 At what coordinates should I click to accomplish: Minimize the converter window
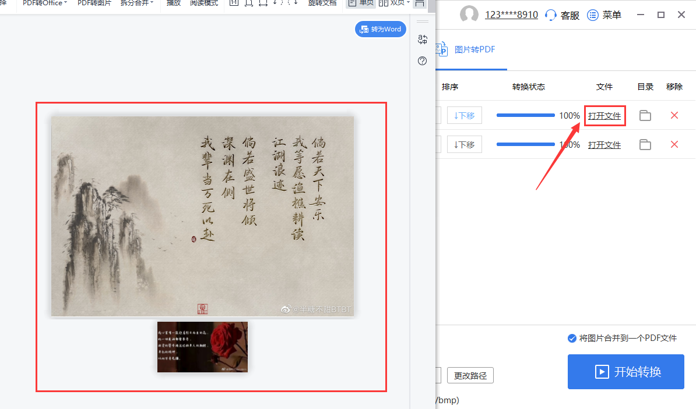pyautogui.click(x=641, y=15)
